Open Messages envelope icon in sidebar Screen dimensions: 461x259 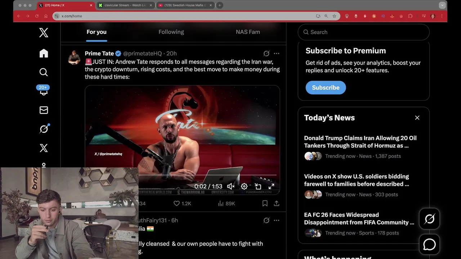pos(44,110)
